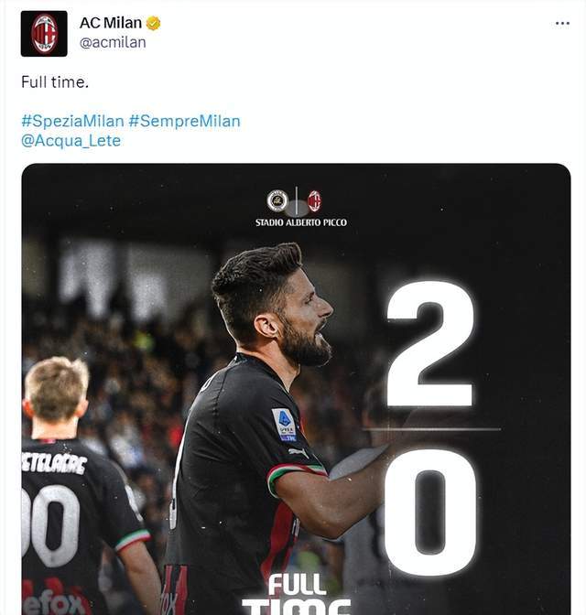This screenshot has height=615, width=586.
Task: Open the AC Milan profile avatar
Action: (x=44, y=34)
